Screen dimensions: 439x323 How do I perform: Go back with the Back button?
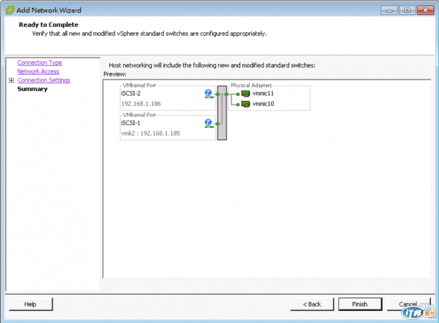pyautogui.click(x=312, y=304)
